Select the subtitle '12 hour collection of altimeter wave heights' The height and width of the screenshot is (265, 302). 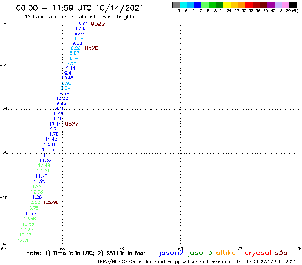[x=79, y=17]
